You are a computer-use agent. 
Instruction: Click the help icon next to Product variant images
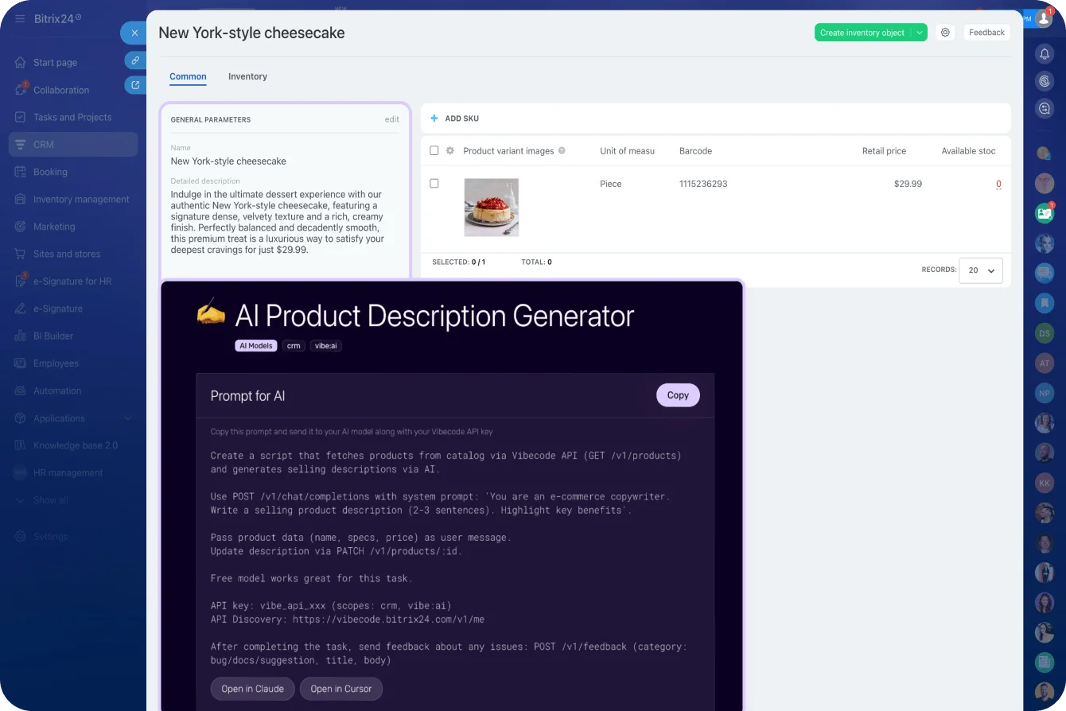coord(562,150)
